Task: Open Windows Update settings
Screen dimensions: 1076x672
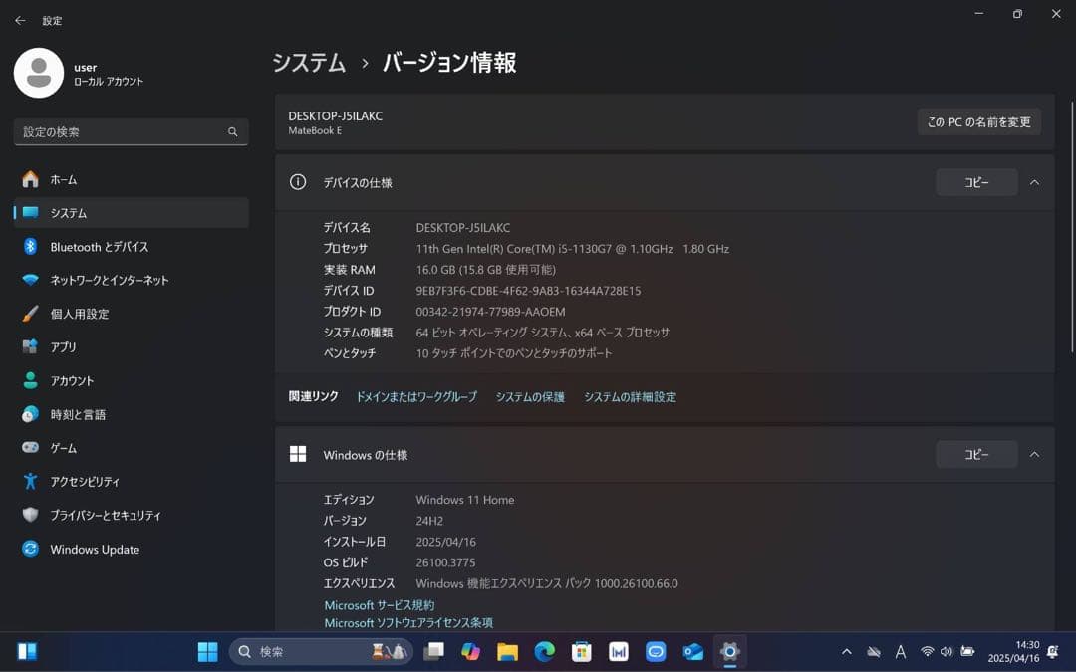Action: pyautogui.click(x=94, y=549)
